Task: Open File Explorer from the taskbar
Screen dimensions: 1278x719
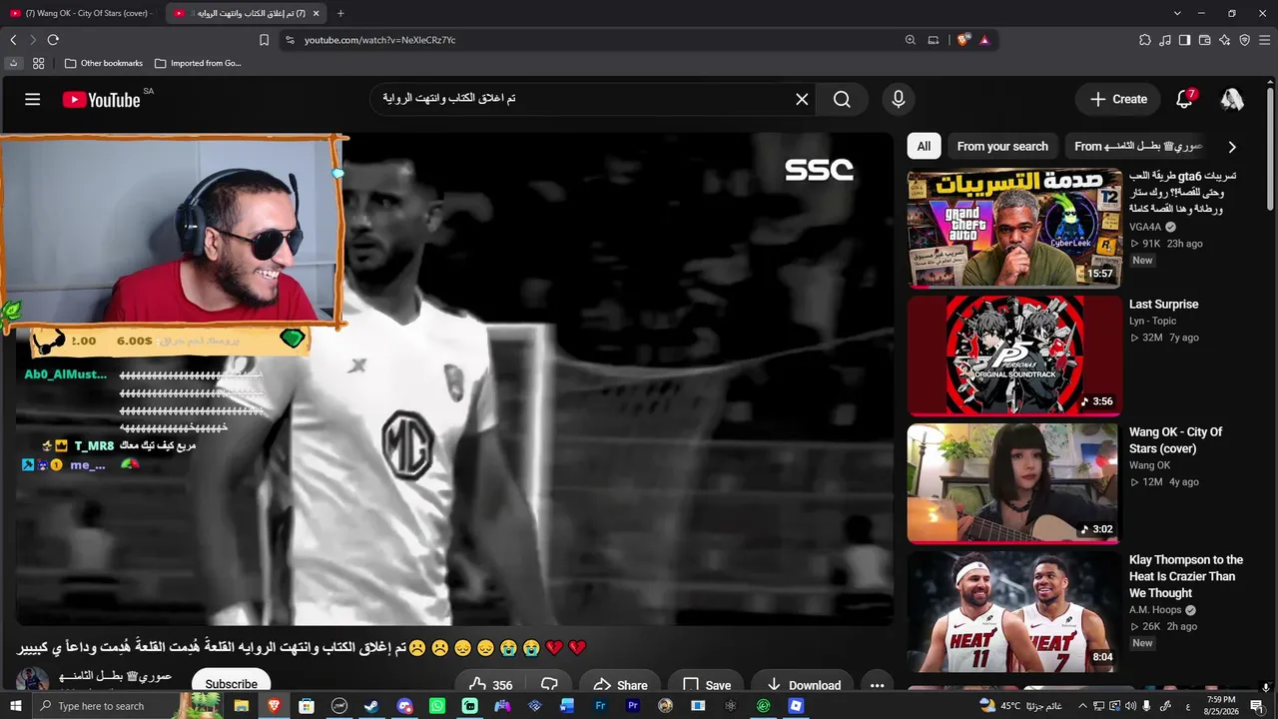Action: pos(242,706)
